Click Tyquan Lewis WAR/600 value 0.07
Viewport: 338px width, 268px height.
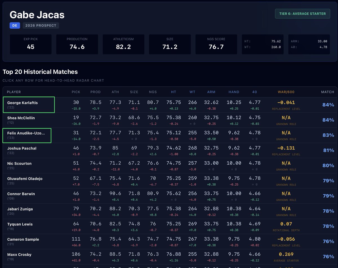(x=286, y=225)
